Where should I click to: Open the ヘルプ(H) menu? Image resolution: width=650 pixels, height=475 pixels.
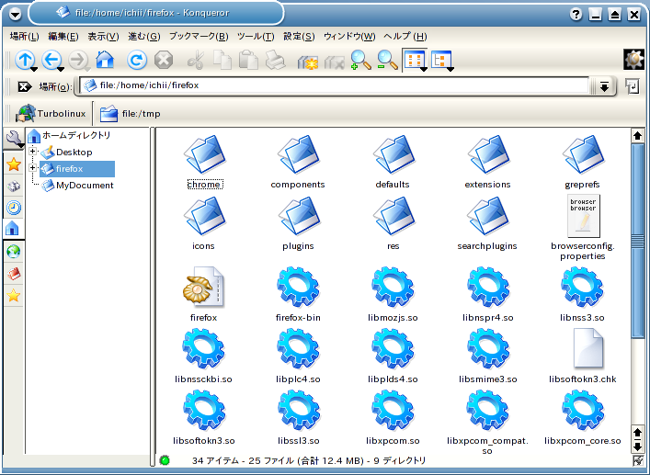click(x=405, y=37)
